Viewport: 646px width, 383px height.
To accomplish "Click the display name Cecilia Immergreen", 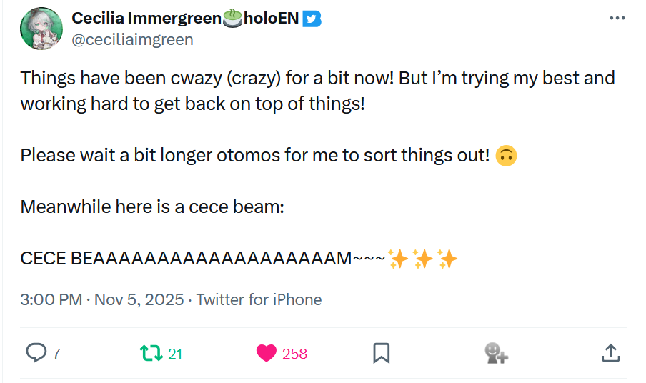I will 146,19.
